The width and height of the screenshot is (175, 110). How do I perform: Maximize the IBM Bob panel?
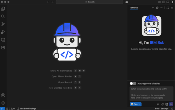click(168, 8)
